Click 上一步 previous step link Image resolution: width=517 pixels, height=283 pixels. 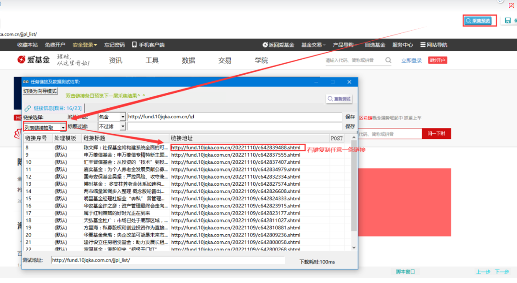click(x=483, y=272)
